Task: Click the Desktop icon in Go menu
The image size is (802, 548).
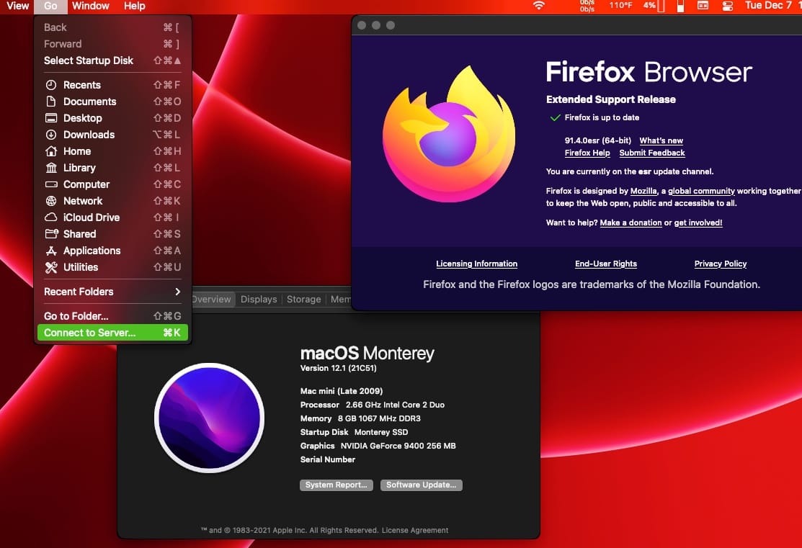Action: click(x=51, y=118)
